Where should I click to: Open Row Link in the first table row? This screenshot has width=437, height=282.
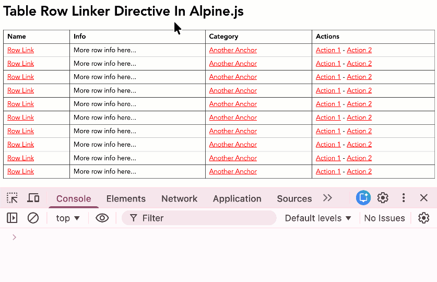tap(21, 50)
